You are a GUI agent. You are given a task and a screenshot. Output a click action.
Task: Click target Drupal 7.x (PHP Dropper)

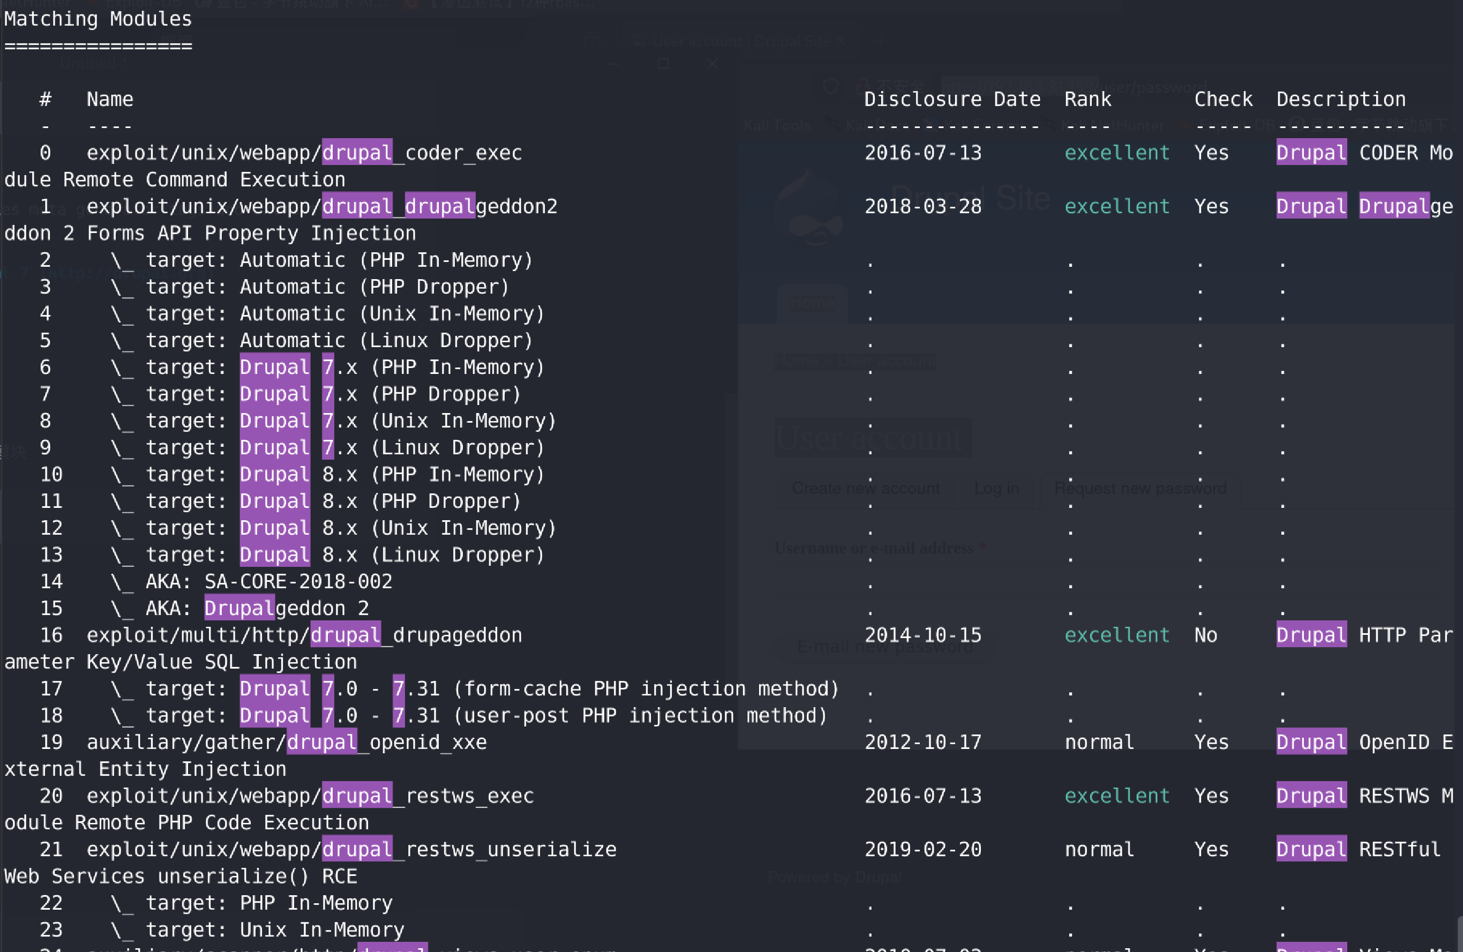tap(316, 393)
